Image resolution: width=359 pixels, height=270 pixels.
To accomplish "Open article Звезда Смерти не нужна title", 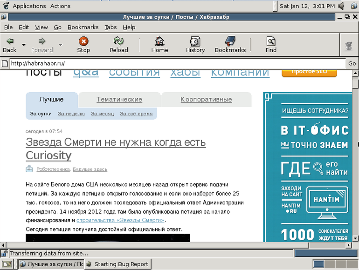I will pyautogui.click(x=116, y=148).
